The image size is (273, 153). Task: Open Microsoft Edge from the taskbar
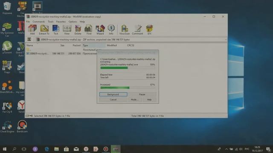[46, 149]
